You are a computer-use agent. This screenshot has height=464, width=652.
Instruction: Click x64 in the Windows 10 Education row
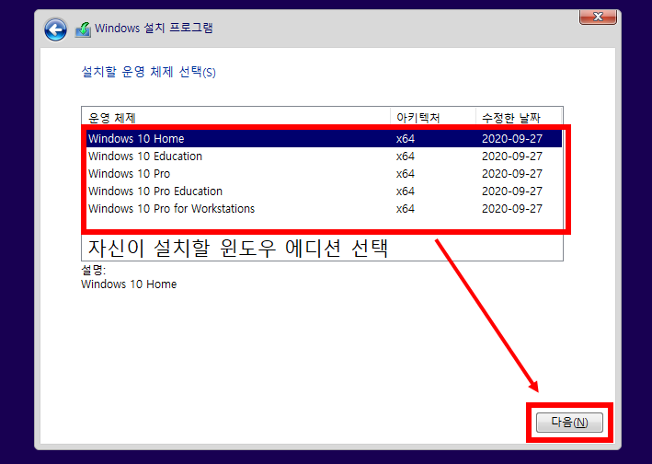pos(405,157)
